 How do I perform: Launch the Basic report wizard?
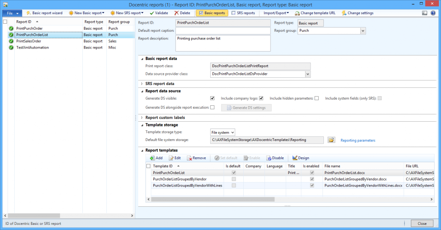(44, 13)
